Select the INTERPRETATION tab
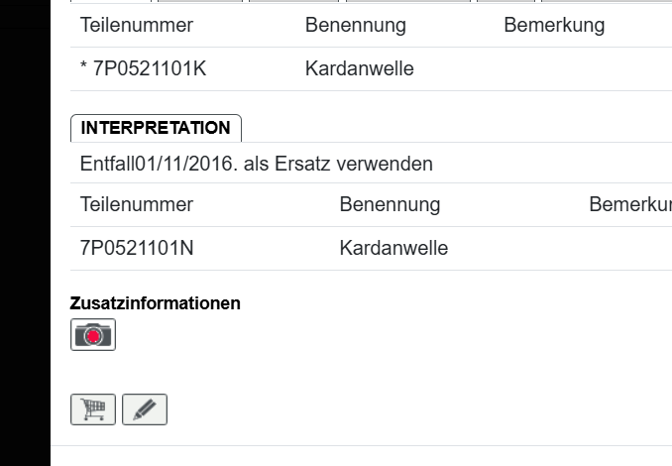Image resolution: width=672 pixels, height=466 pixels. [x=156, y=128]
